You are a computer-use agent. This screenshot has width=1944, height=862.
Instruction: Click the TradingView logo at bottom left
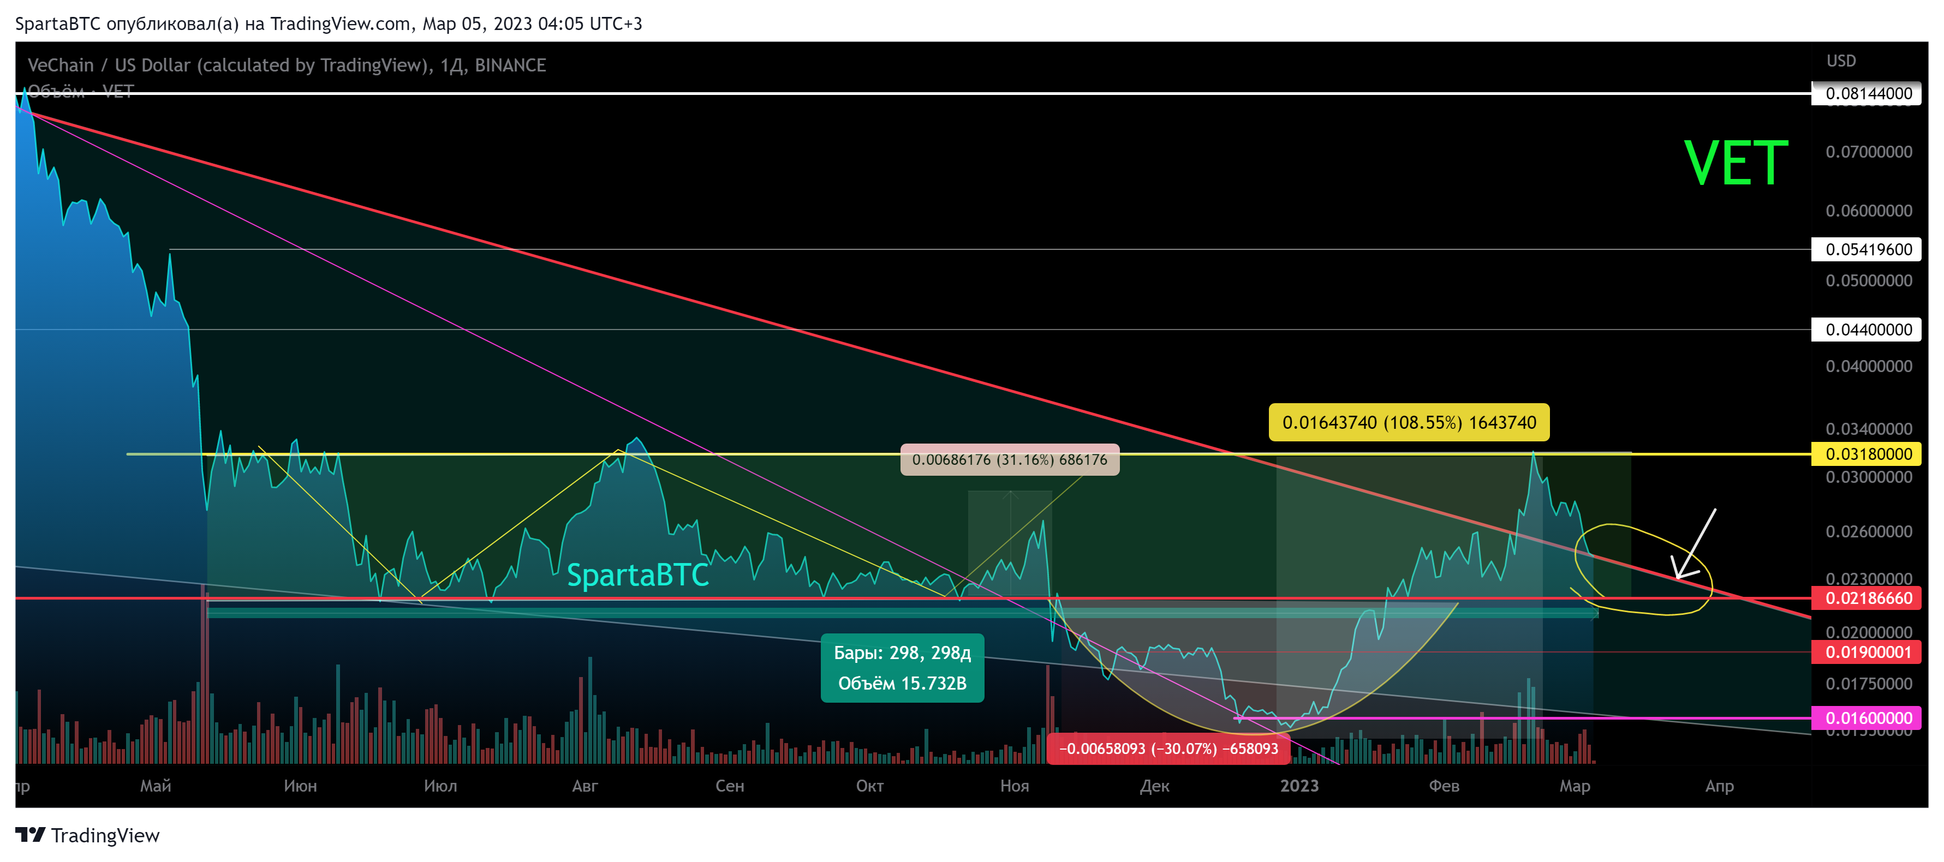(87, 835)
